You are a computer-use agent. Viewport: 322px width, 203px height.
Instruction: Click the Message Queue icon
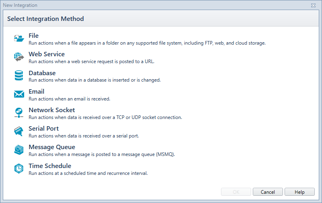point(19,150)
